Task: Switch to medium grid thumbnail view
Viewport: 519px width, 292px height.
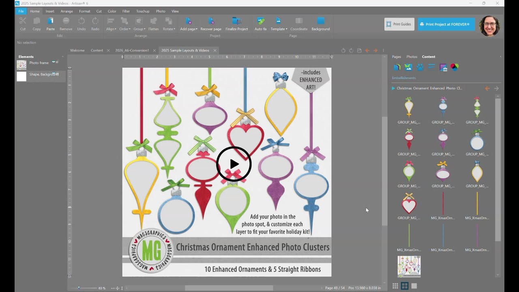Action: point(405,286)
